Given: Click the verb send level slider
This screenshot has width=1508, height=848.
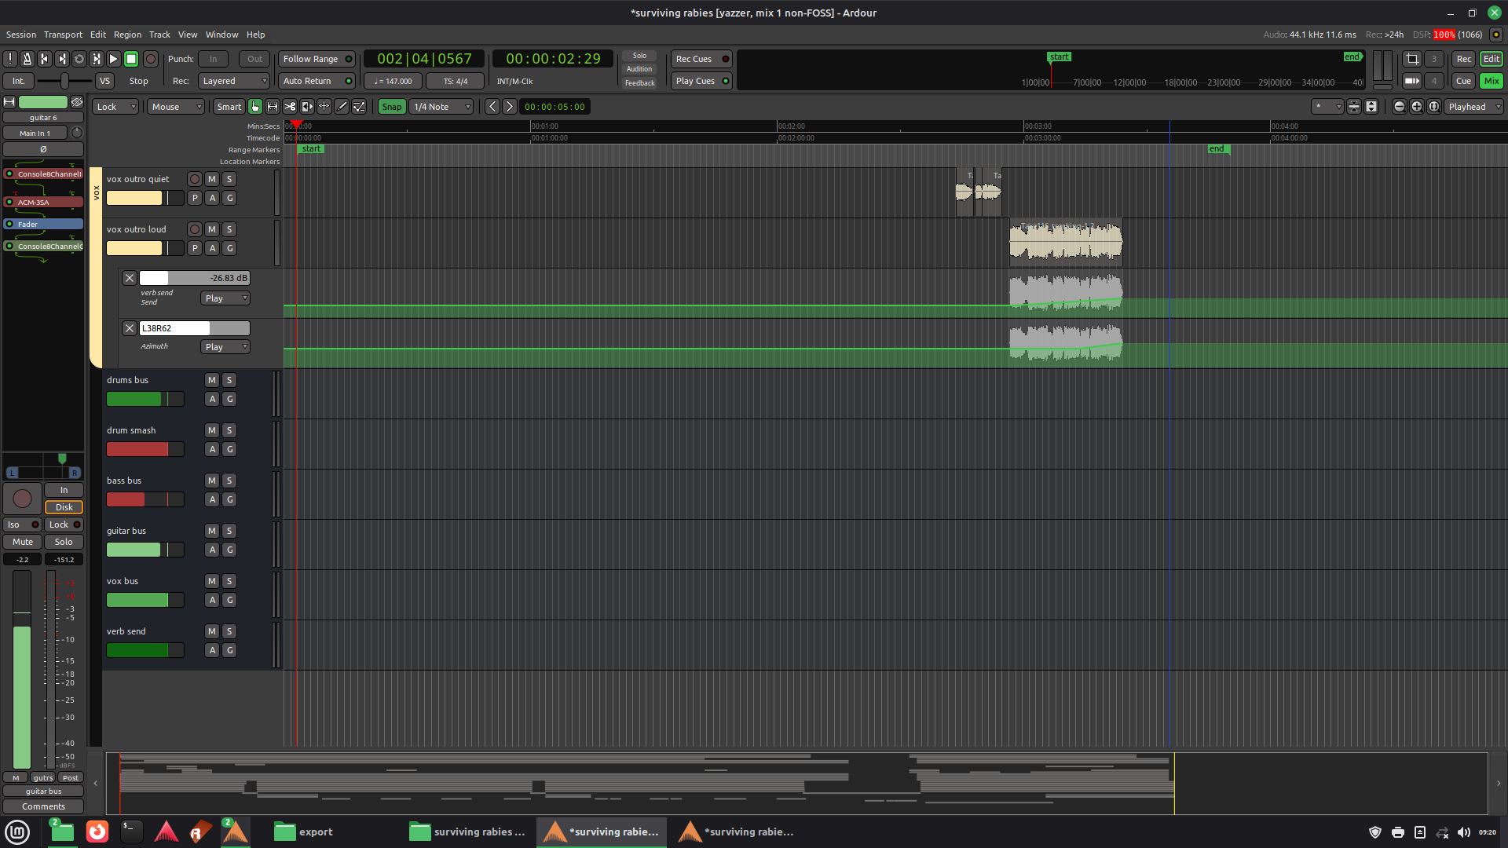Looking at the screenshot, I should point(194,278).
